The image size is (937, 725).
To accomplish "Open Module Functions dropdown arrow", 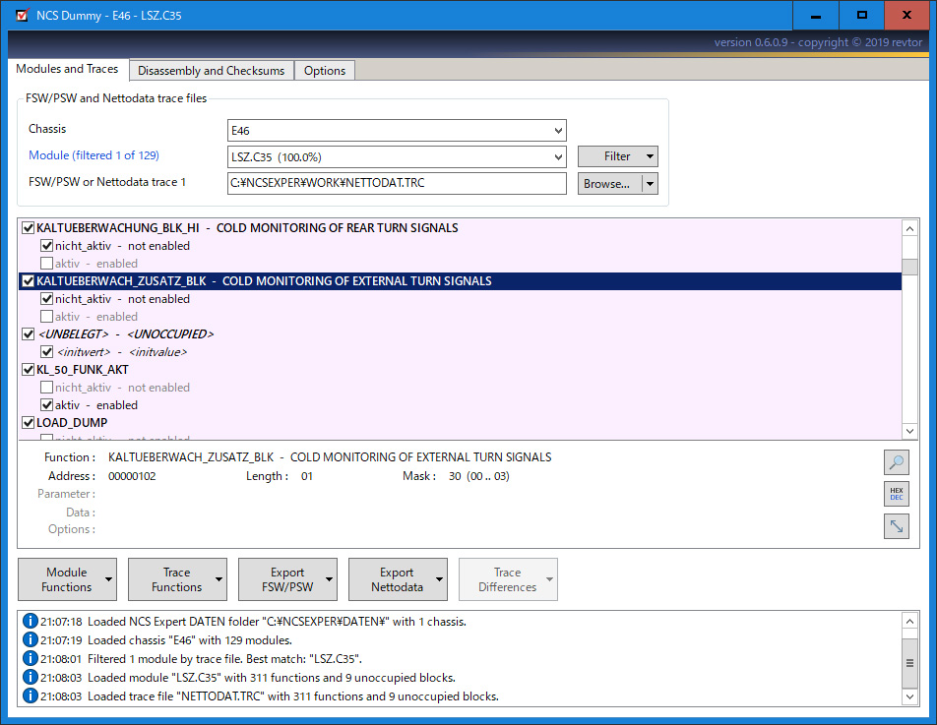I will [108, 579].
